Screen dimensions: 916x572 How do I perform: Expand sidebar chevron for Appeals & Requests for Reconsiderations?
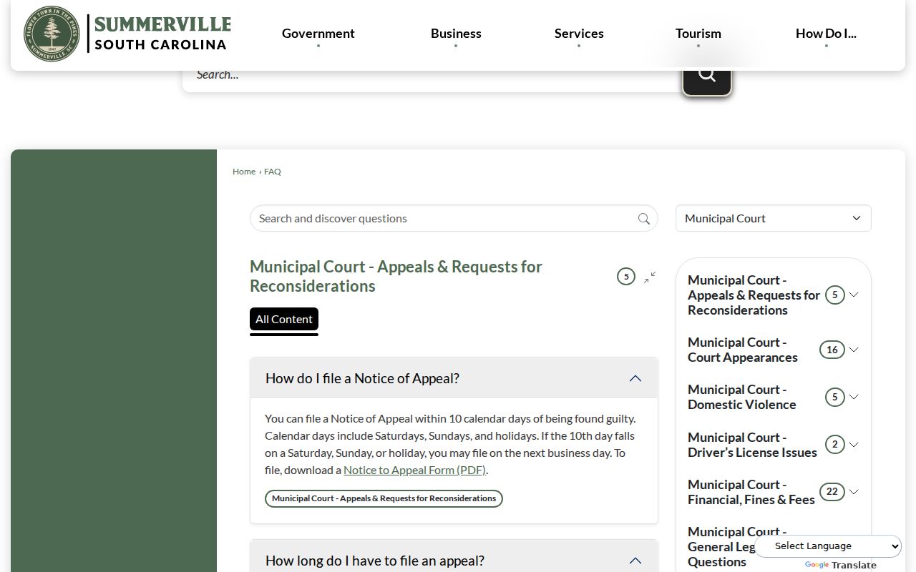point(854,295)
